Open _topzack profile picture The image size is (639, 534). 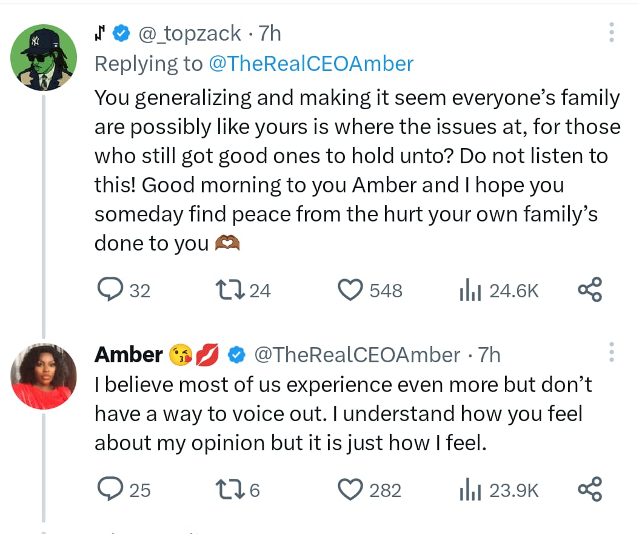coord(44,58)
